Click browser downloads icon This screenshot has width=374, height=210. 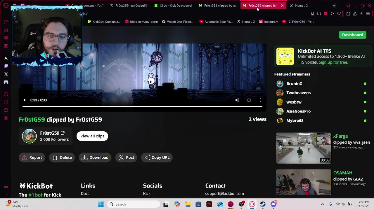pos(361,14)
